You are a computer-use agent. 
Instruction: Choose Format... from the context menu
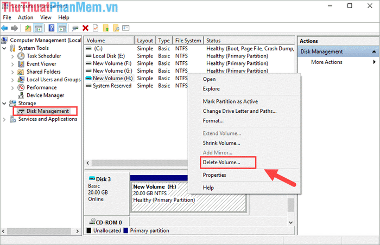(244, 121)
